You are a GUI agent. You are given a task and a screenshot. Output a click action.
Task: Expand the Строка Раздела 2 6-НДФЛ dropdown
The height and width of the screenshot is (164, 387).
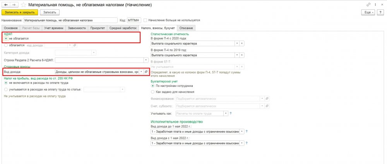pyautogui.click(x=146, y=60)
